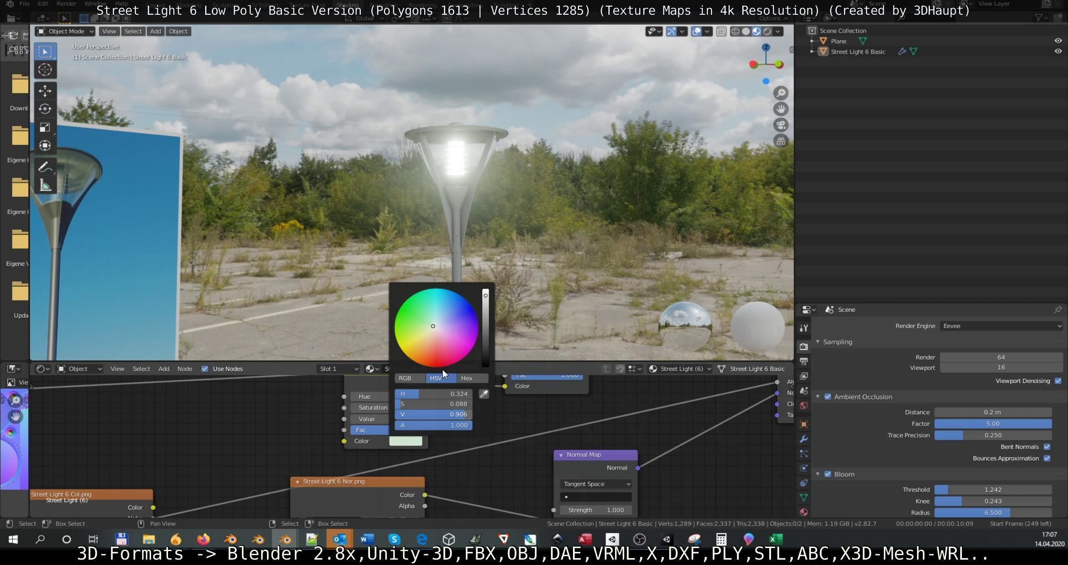Select the Rotate tool icon
The width and height of the screenshot is (1068, 565).
tap(45, 109)
